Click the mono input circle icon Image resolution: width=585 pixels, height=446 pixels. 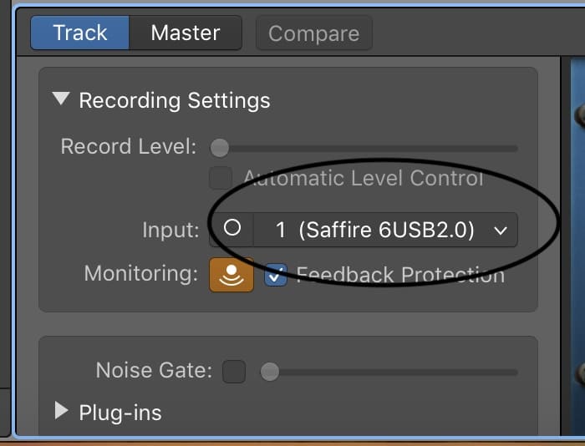point(232,227)
